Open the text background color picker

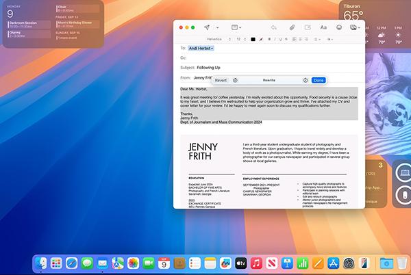[x=261, y=39]
